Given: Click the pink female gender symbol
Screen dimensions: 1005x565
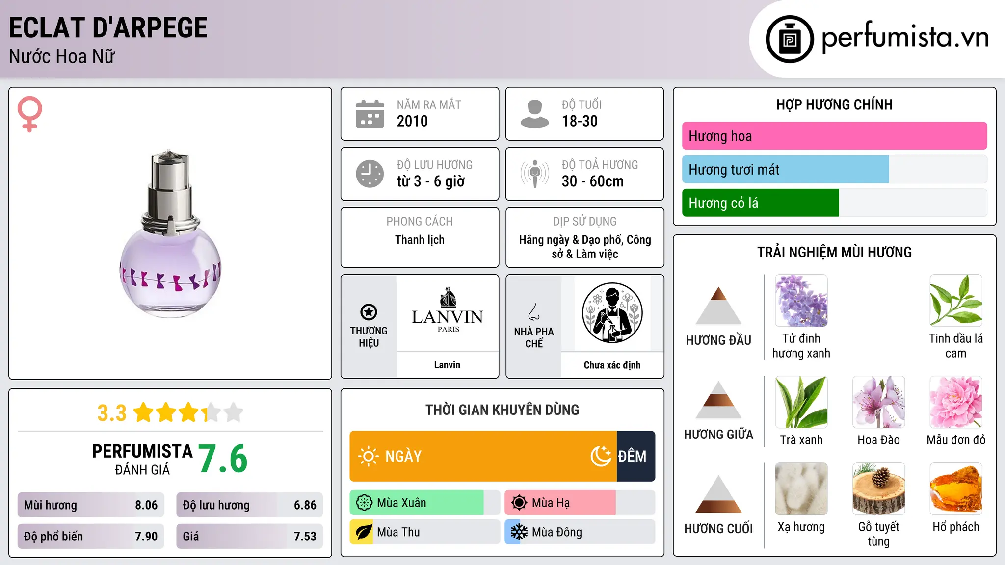Looking at the screenshot, I should (x=30, y=114).
